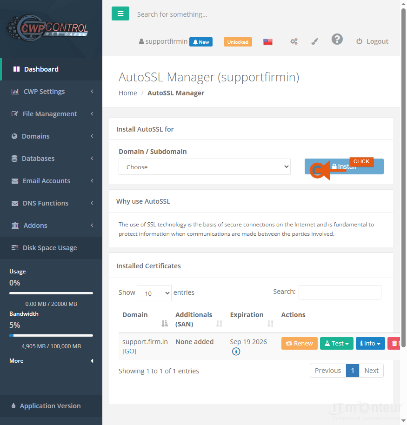The image size is (407, 425).
Task: Open the Domain / Subdomain Choose dropdown
Action: [x=205, y=167]
